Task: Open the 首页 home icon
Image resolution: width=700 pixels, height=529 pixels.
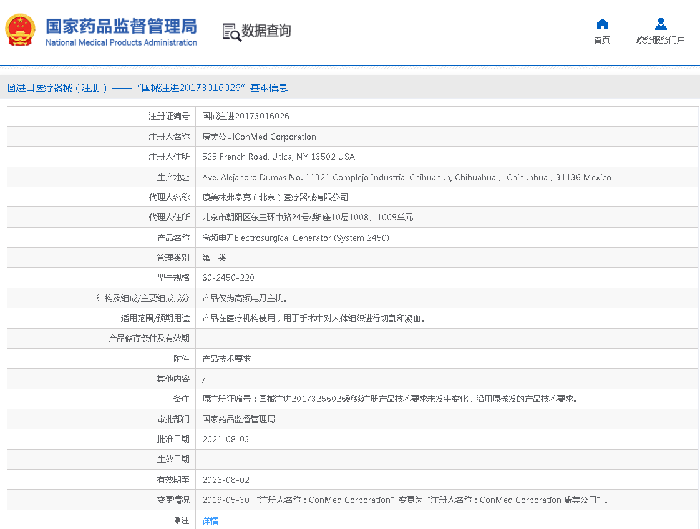Action: click(x=602, y=24)
